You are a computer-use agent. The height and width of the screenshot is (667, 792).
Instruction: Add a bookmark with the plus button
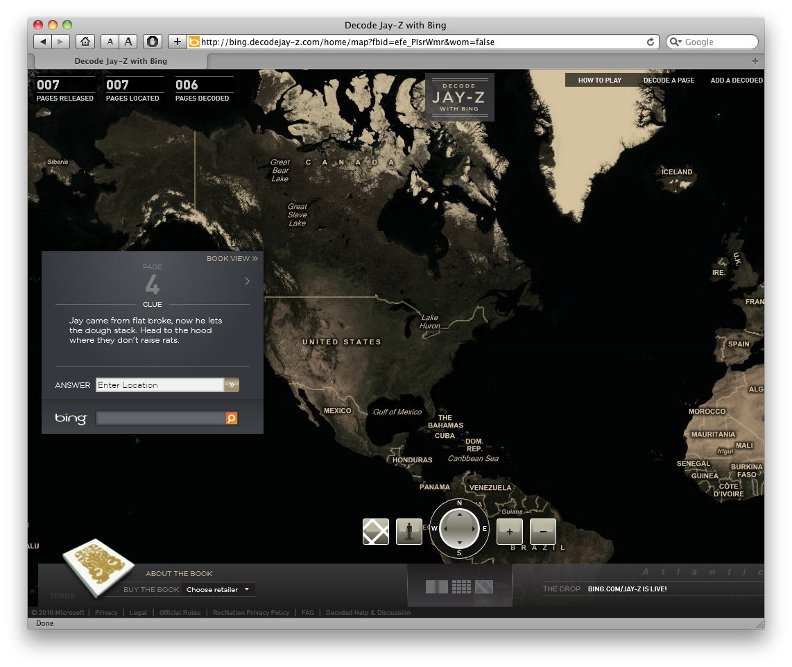coord(177,42)
